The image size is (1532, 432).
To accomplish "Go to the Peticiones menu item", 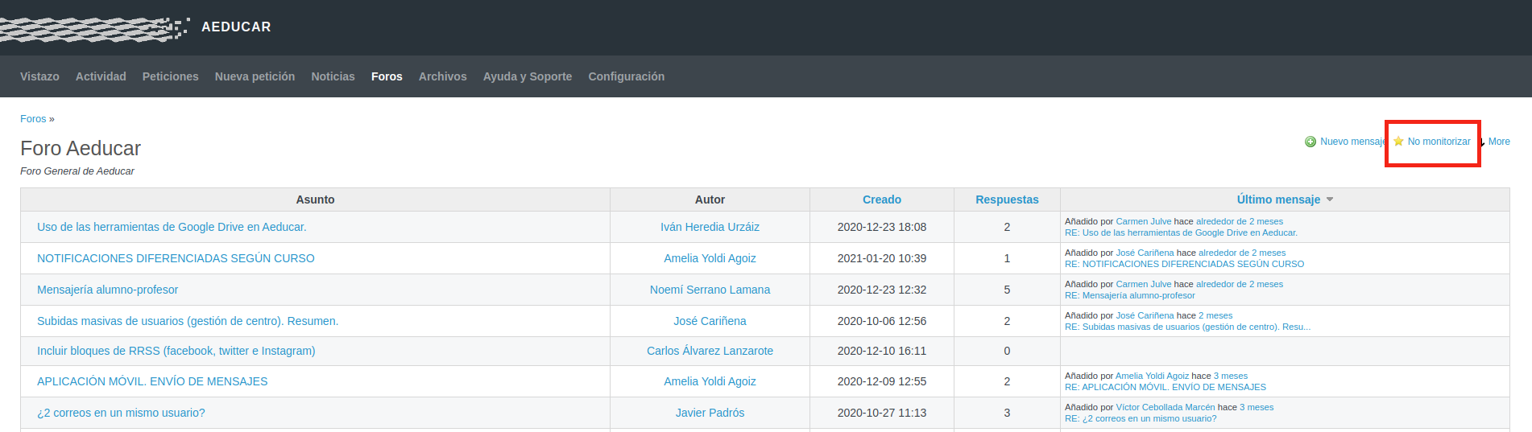I will (x=171, y=76).
